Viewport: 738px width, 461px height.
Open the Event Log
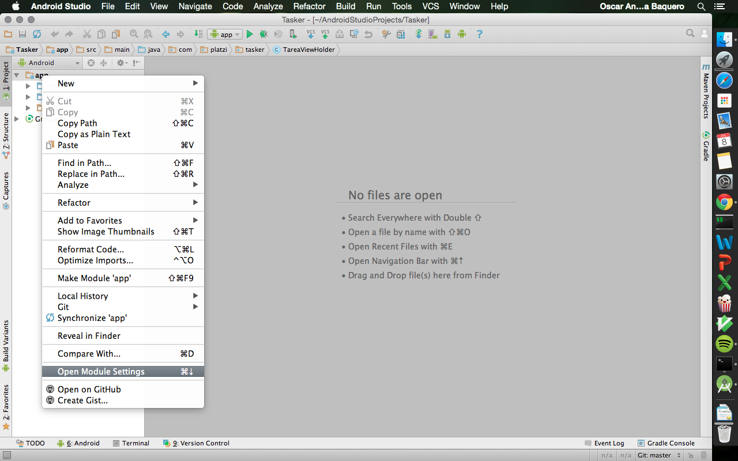(x=604, y=443)
